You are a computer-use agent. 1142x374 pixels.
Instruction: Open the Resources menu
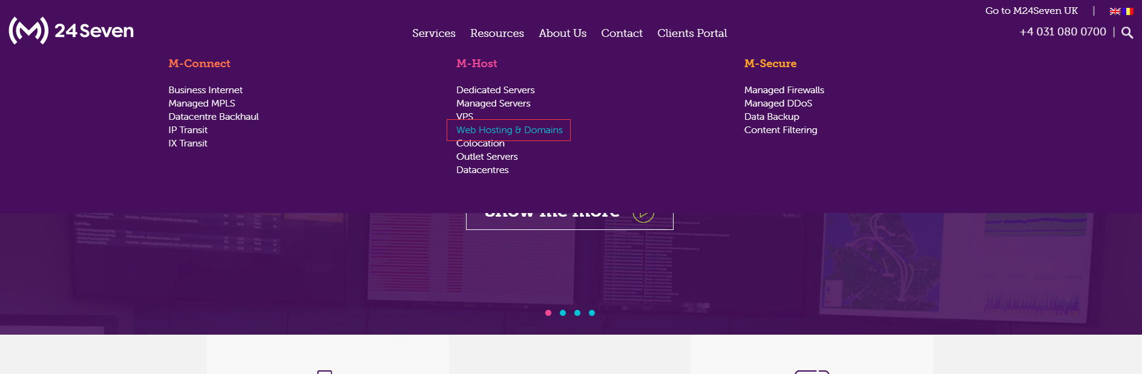pos(497,33)
